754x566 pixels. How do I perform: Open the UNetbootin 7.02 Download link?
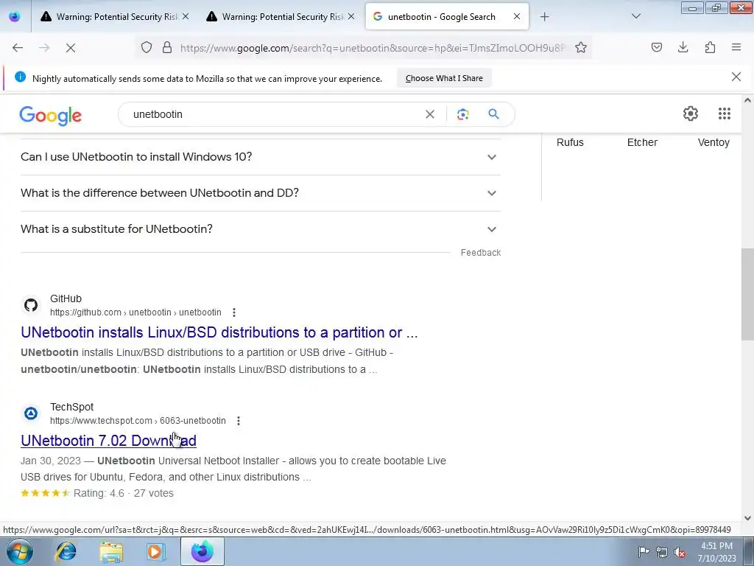[109, 441]
